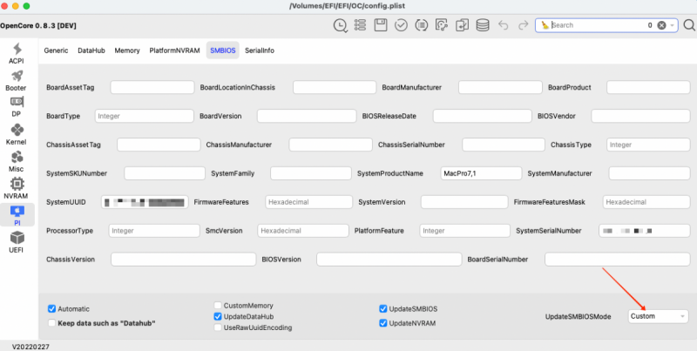The image size is (697, 351).
Task: Open the DP sidebar section
Action: (17, 107)
